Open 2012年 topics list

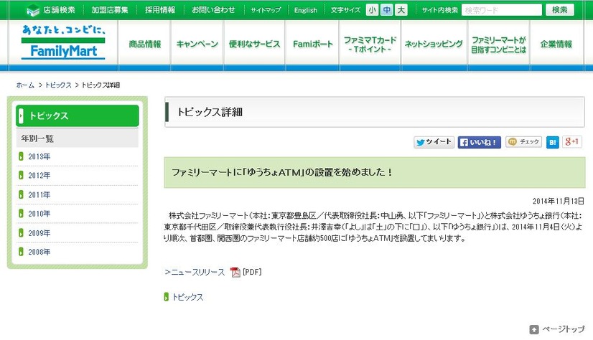(39, 175)
